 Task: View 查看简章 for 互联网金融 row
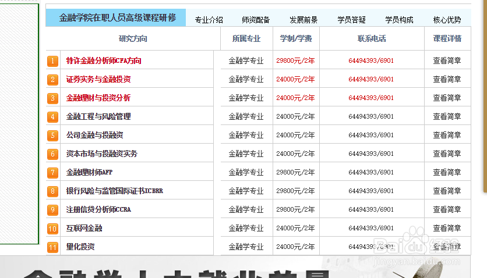coord(447,229)
